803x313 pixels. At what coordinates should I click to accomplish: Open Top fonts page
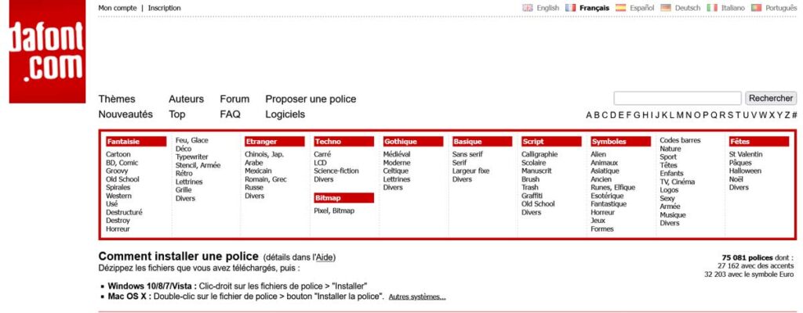coord(176,114)
